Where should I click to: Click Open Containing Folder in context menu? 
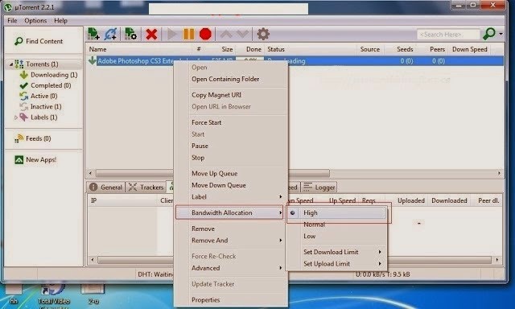click(225, 79)
